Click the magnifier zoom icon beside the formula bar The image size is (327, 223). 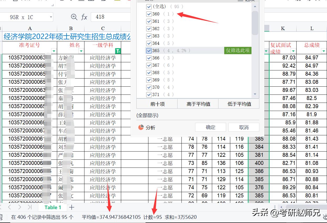(x=74, y=17)
